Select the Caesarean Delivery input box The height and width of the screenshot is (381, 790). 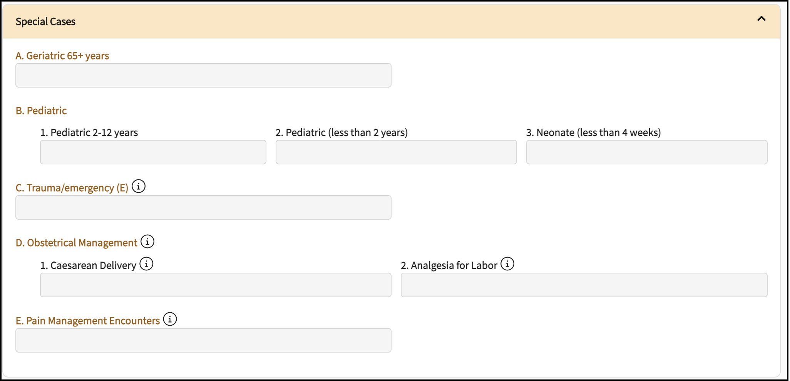coord(216,285)
